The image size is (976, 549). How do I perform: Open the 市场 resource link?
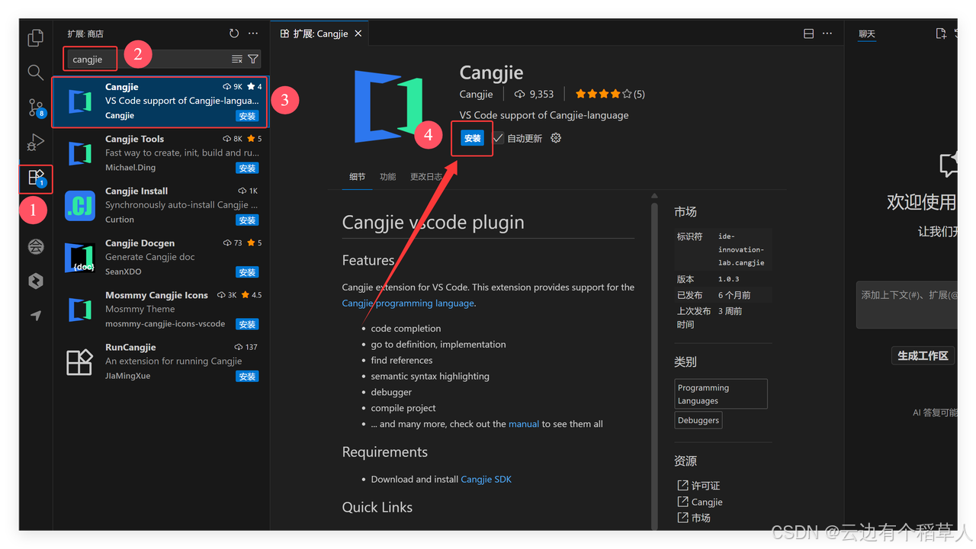click(x=694, y=518)
